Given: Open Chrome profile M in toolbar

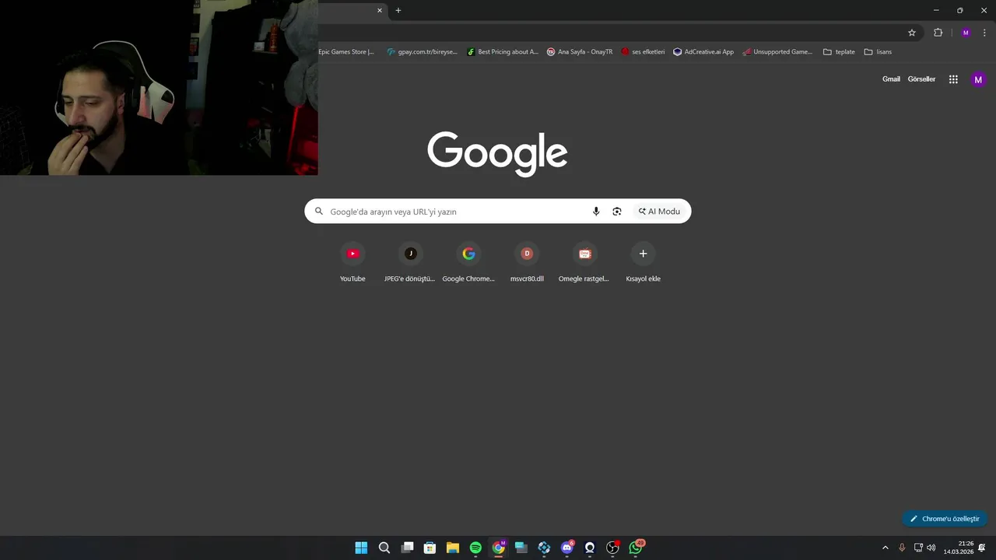Looking at the screenshot, I should 966,33.
